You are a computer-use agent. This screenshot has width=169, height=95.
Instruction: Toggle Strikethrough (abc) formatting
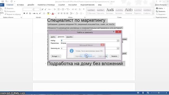34,13
